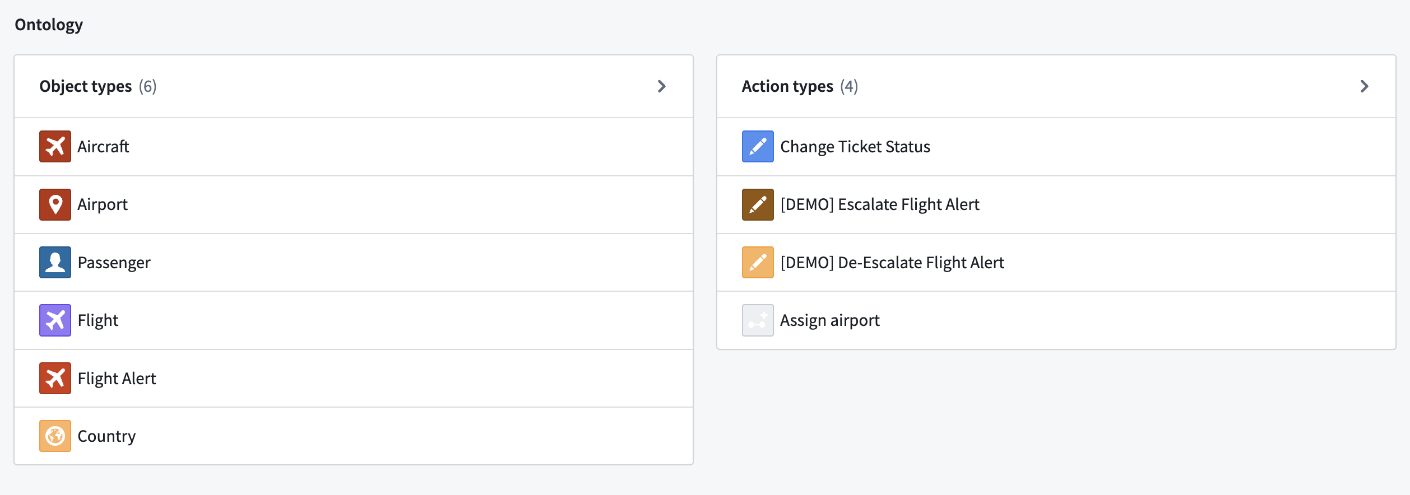Screen dimensions: 1410x495
Task: Open the Flight Alert object type
Action: [x=354, y=379]
